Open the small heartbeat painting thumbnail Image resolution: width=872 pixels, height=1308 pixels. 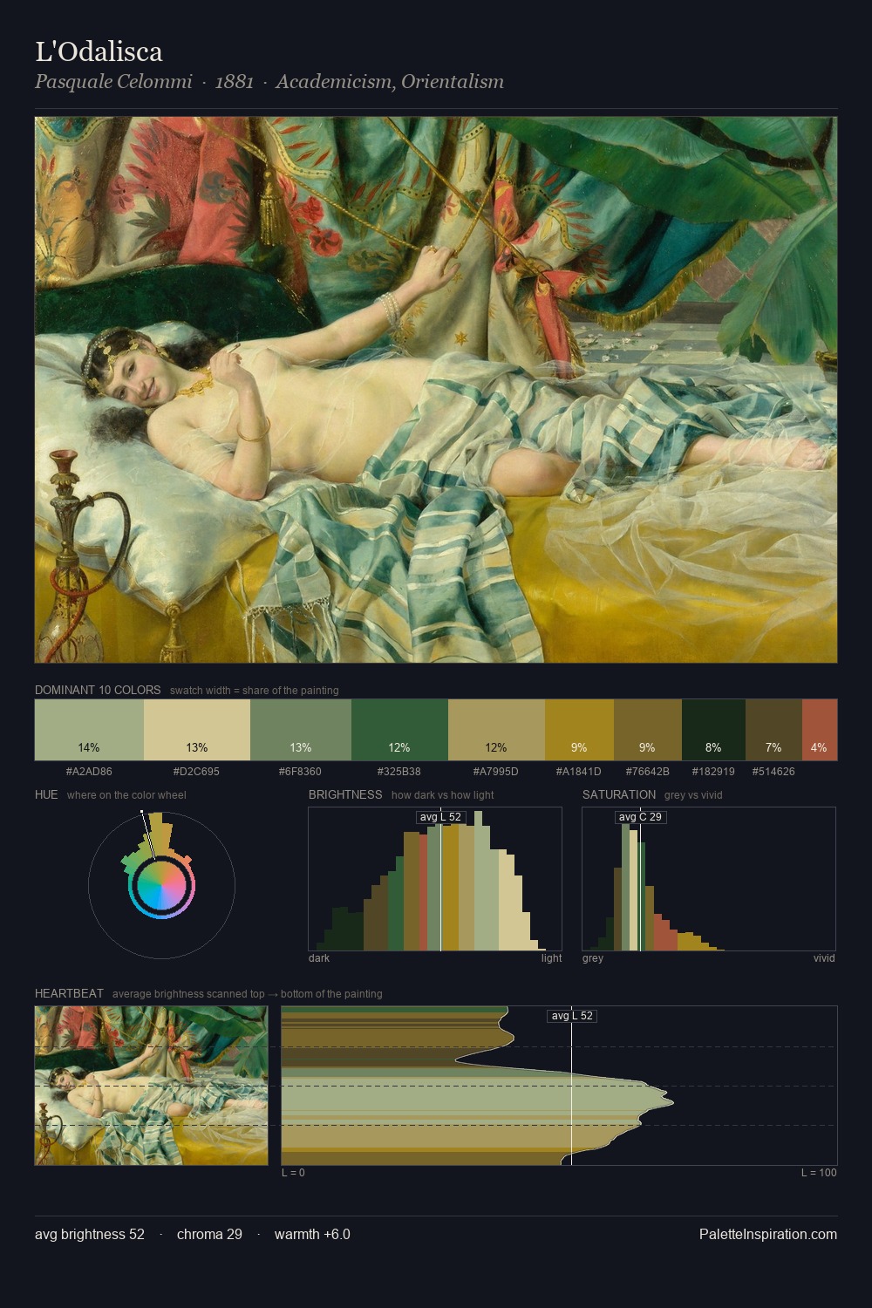[x=151, y=1086]
